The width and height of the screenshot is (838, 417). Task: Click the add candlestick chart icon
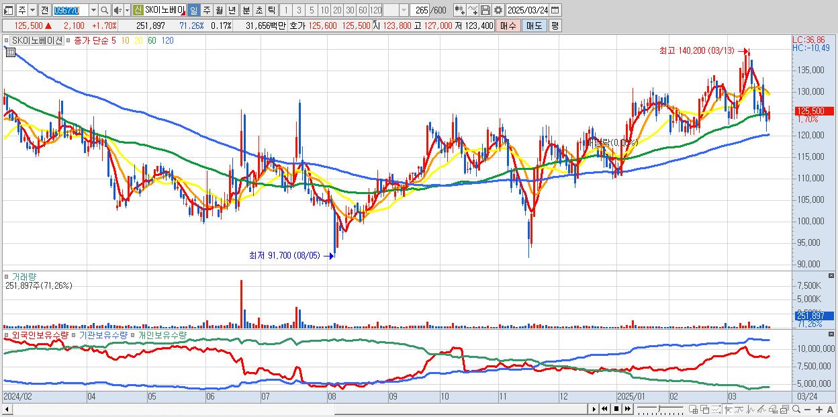tap(459, 10)
